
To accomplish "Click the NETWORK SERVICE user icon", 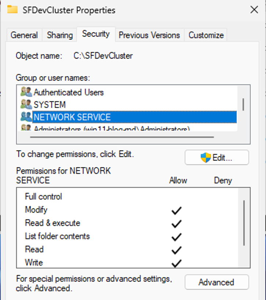I will click(26, 117).
